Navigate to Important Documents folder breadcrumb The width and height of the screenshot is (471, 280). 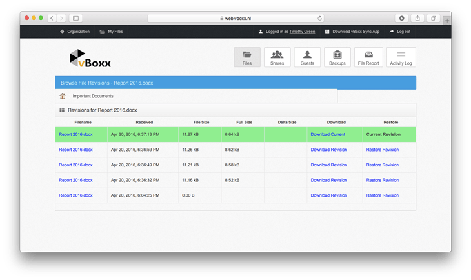tap(93, 96)
